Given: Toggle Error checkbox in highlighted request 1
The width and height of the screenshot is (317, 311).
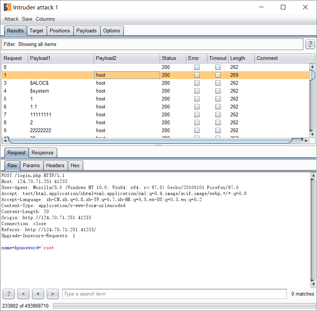Looking at the screenshot, I should [x=197, y=75].
